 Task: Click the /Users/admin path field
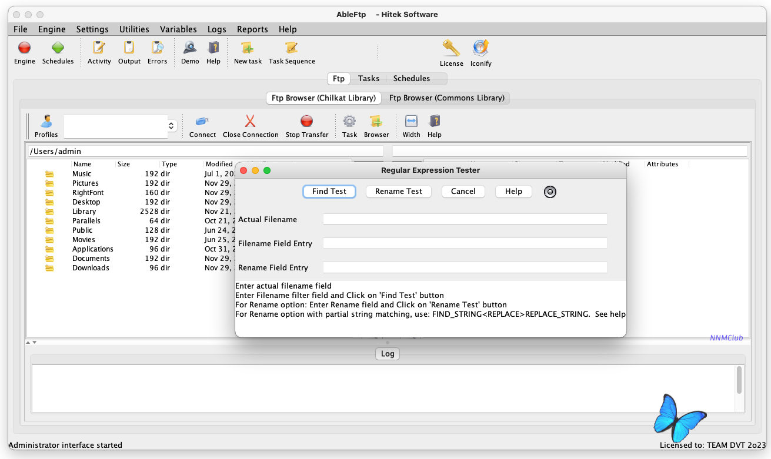(205, 152)
